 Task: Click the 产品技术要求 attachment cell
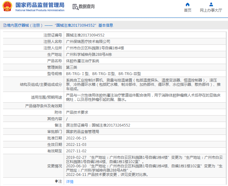77,112
